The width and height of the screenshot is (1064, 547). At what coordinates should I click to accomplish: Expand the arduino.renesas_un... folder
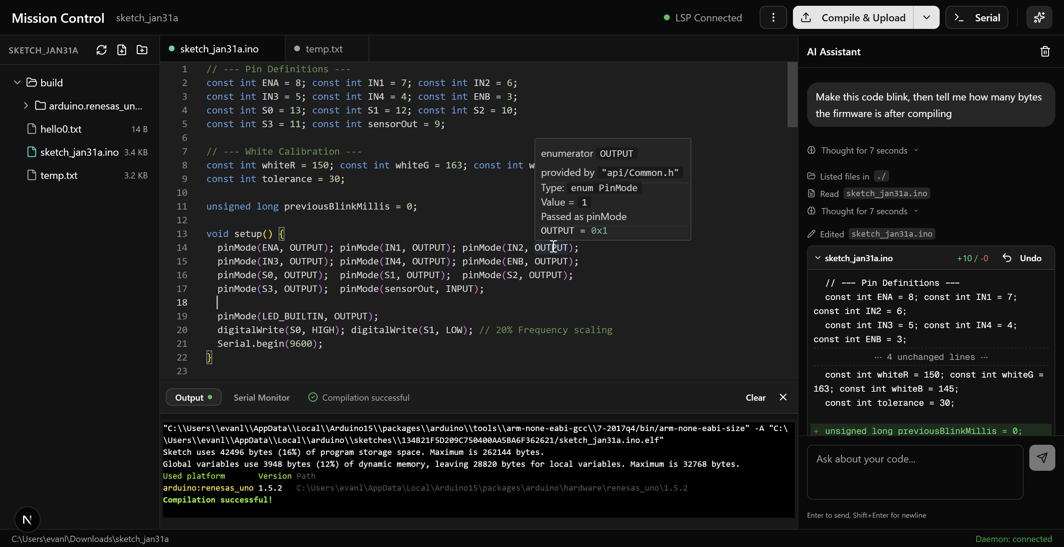(26, 106)
